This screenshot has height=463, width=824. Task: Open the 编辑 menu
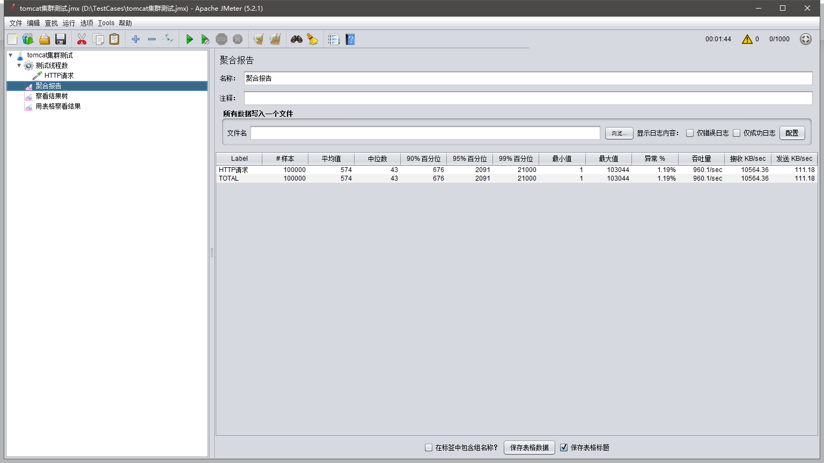click(33, 23)
